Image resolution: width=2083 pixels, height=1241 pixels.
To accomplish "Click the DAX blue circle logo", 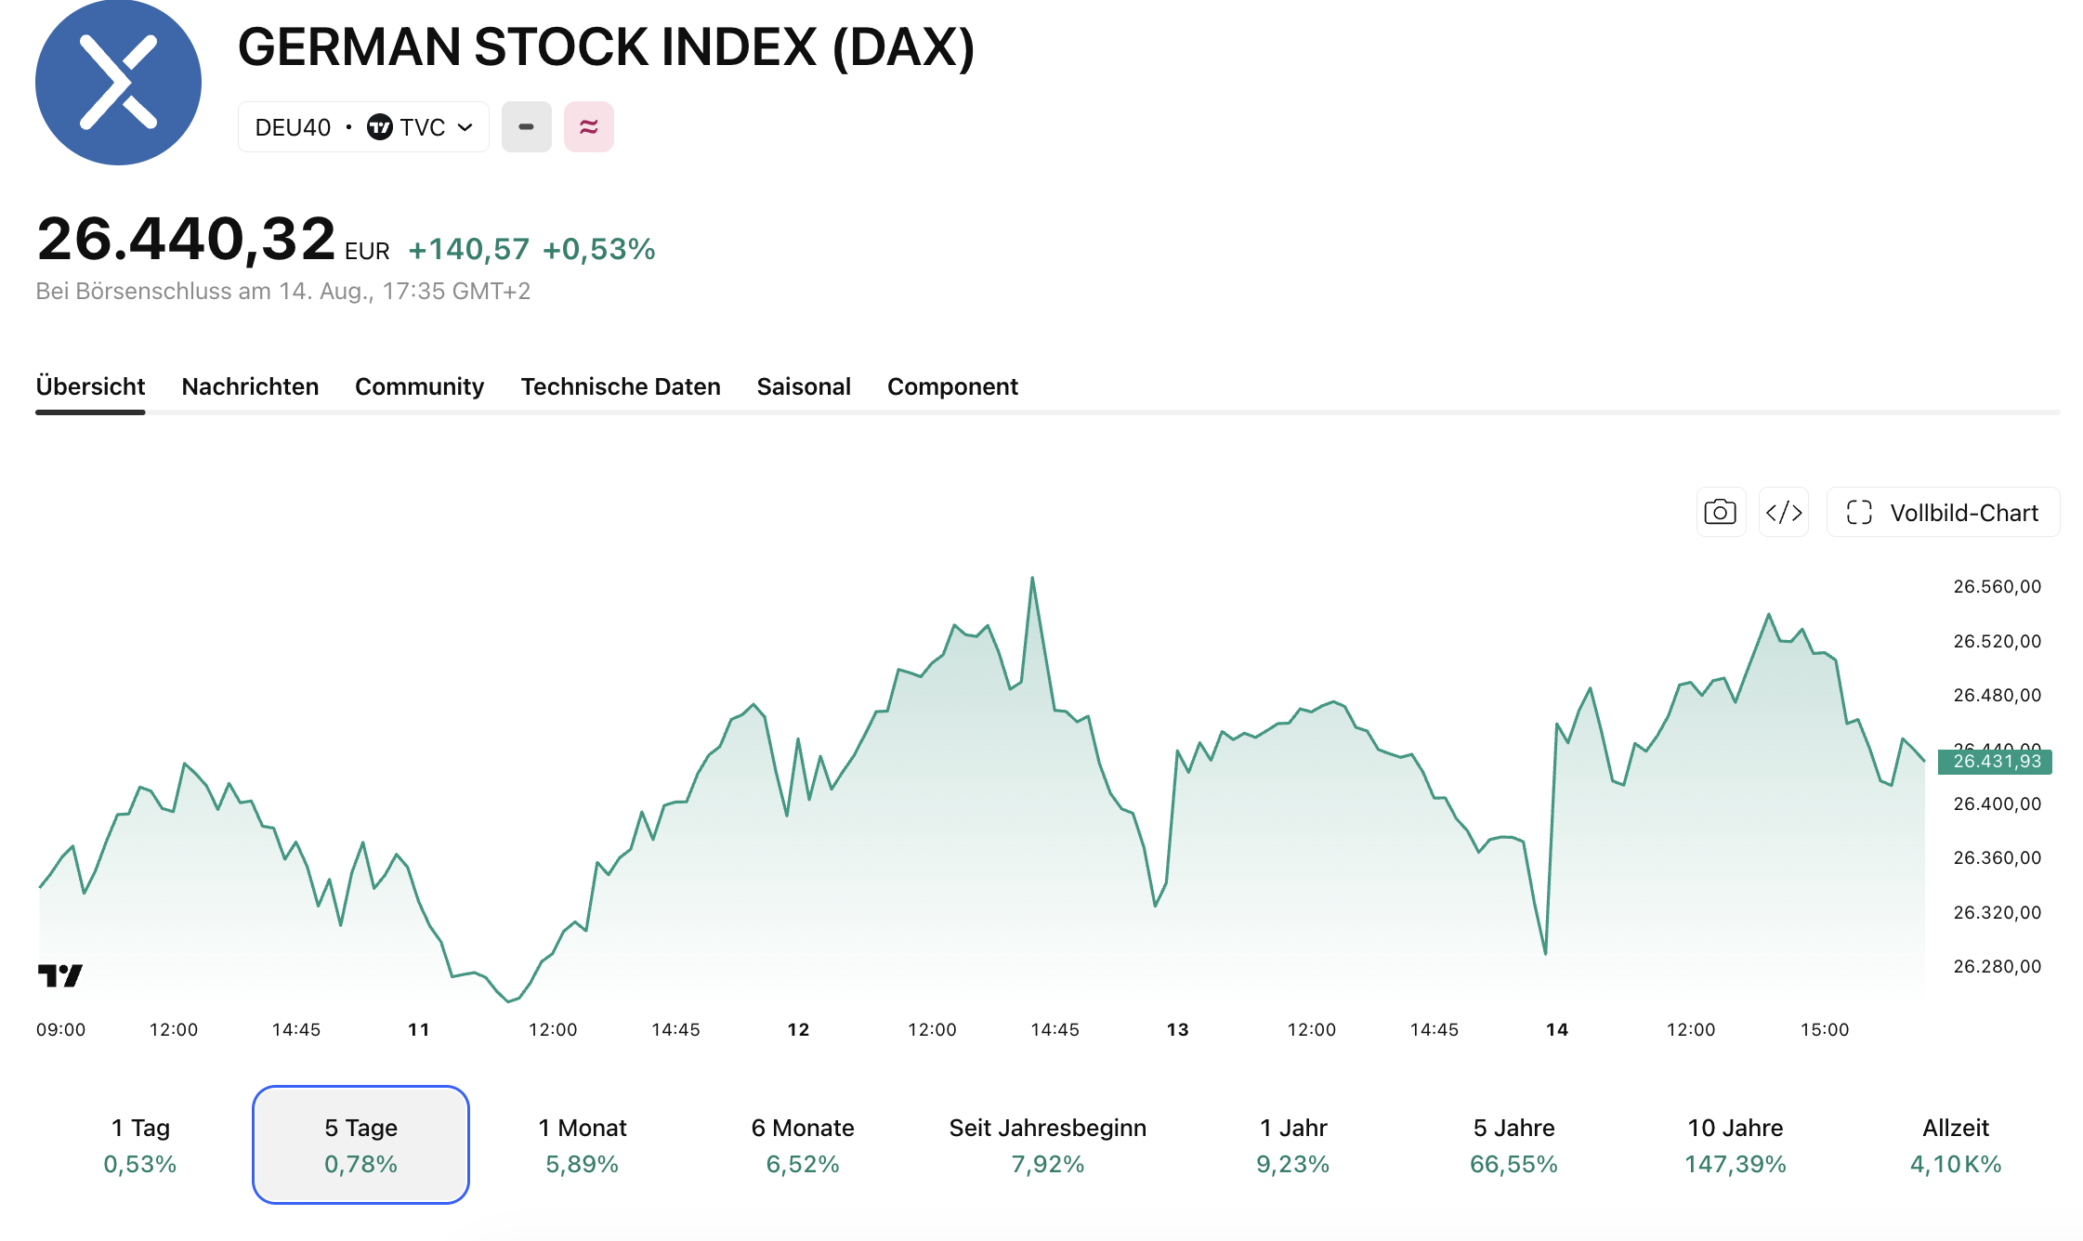I will pyautogui.click(x=118, y=83).
